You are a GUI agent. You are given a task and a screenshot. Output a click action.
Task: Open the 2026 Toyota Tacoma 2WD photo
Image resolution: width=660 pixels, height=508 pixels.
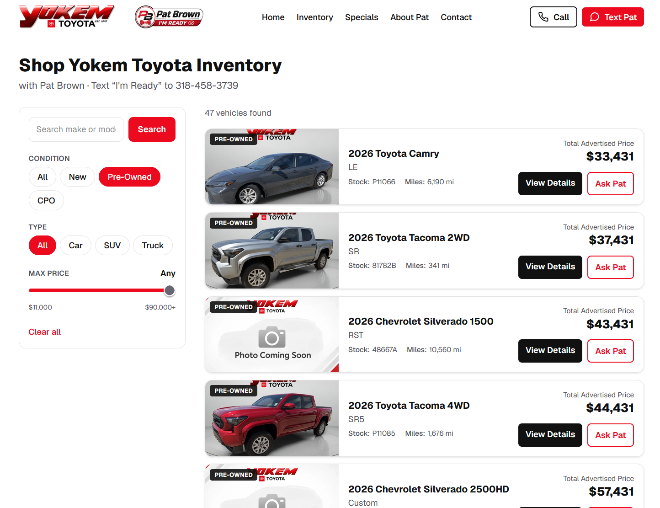tap(272, 251)
